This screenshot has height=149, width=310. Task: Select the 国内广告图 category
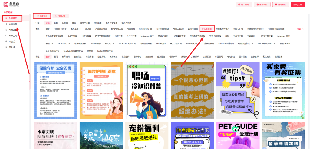(x=85, y=23)
